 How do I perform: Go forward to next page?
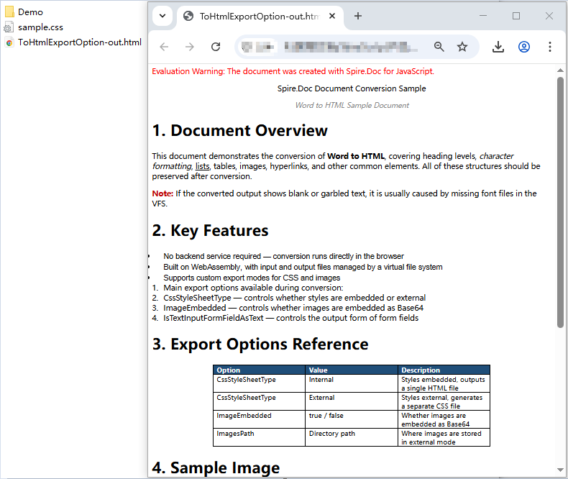pyautogui.click(x=190, y=47)
